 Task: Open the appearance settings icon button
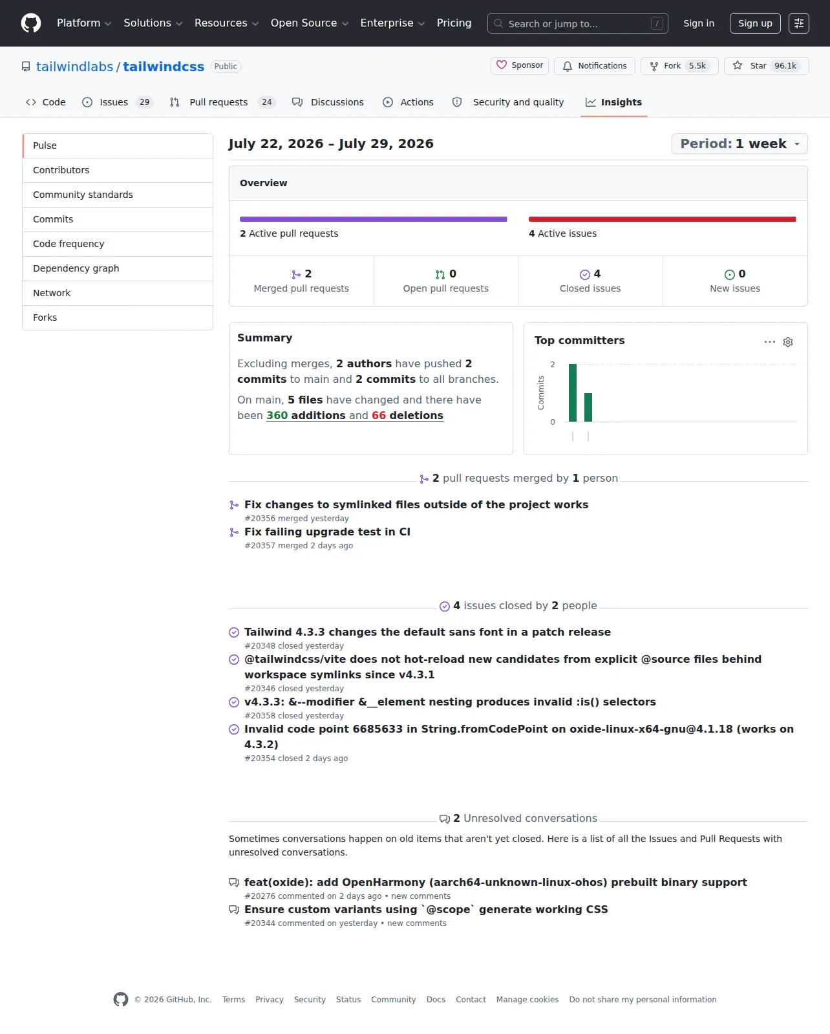(x=799, y=23)
